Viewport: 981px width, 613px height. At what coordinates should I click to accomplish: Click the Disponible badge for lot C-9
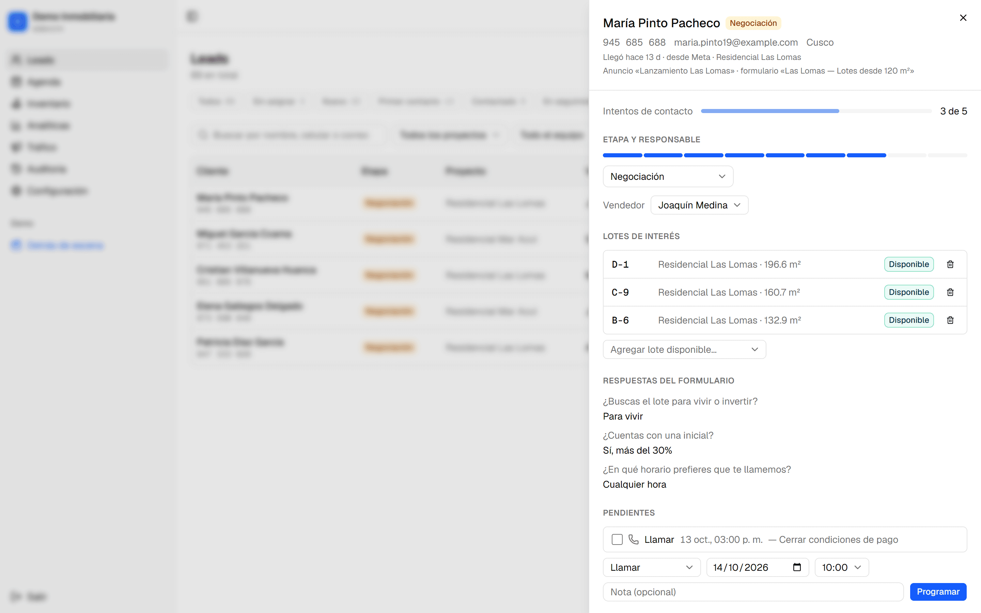coord(909,292)
